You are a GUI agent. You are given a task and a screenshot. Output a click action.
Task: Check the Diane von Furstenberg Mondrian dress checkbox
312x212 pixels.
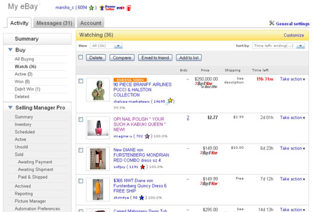coord(81,150)
